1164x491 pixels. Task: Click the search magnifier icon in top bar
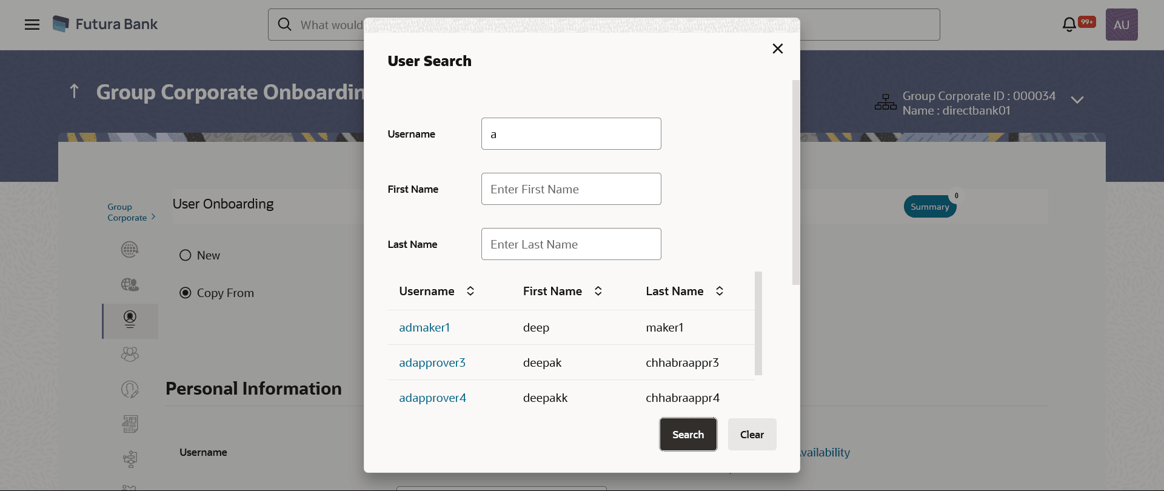coord(284,24)
